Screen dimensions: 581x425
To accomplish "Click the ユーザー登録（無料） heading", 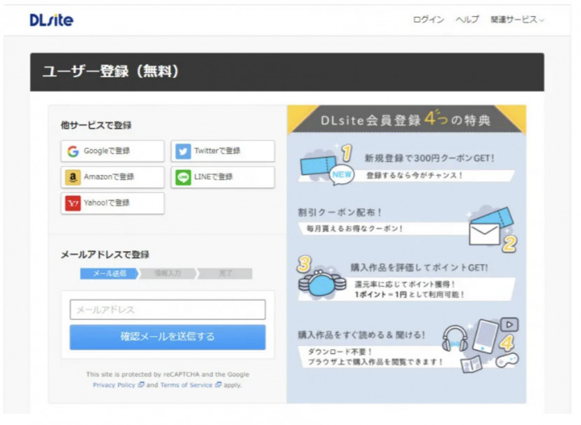I will pyautogui.click(x=110, y=71).
